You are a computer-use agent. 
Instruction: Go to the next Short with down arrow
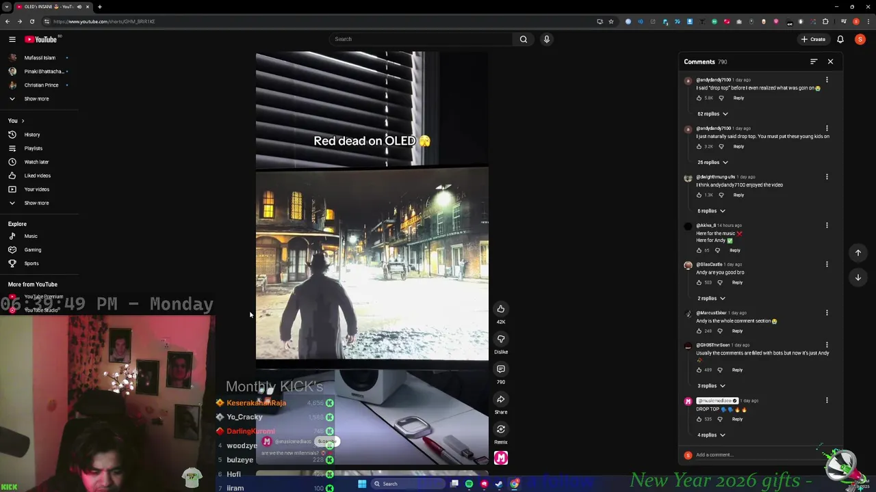point(858,277)
